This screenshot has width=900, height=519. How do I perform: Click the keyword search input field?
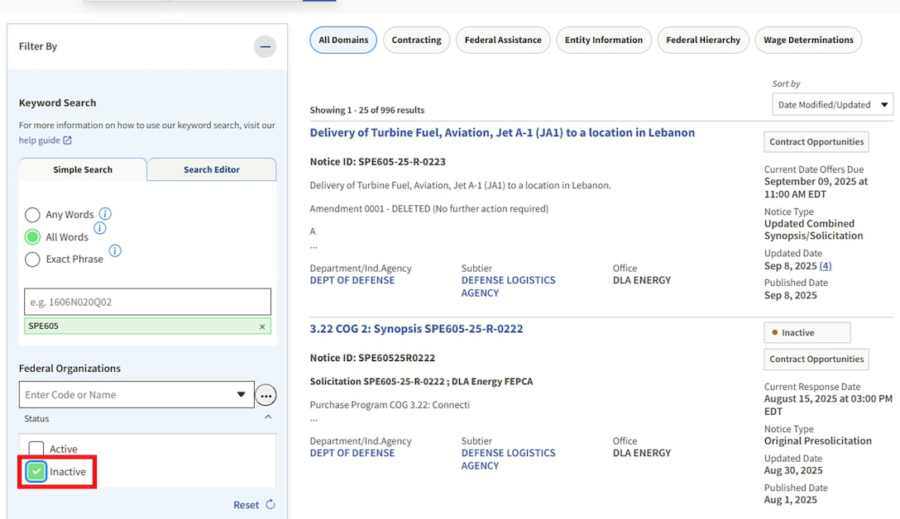point(147,301)
